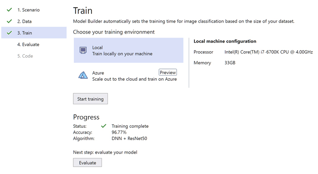
Task: Click the 'Algorithm:' label
Action: (x=84, y=139)
